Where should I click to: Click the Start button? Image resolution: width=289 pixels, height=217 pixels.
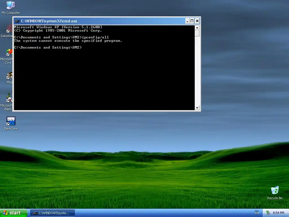[x=14, y=213]
